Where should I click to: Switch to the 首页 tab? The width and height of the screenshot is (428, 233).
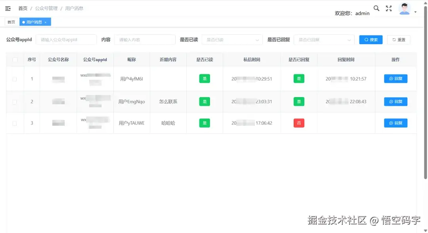(x=11, y=22)
